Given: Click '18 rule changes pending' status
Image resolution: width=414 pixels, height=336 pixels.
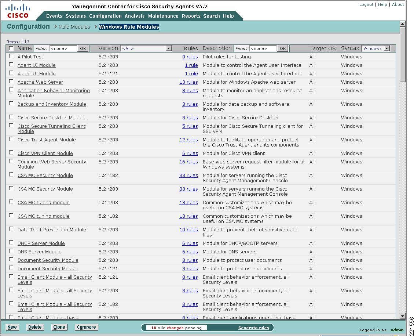Looking at the screenshot, I should coord(176,328).
